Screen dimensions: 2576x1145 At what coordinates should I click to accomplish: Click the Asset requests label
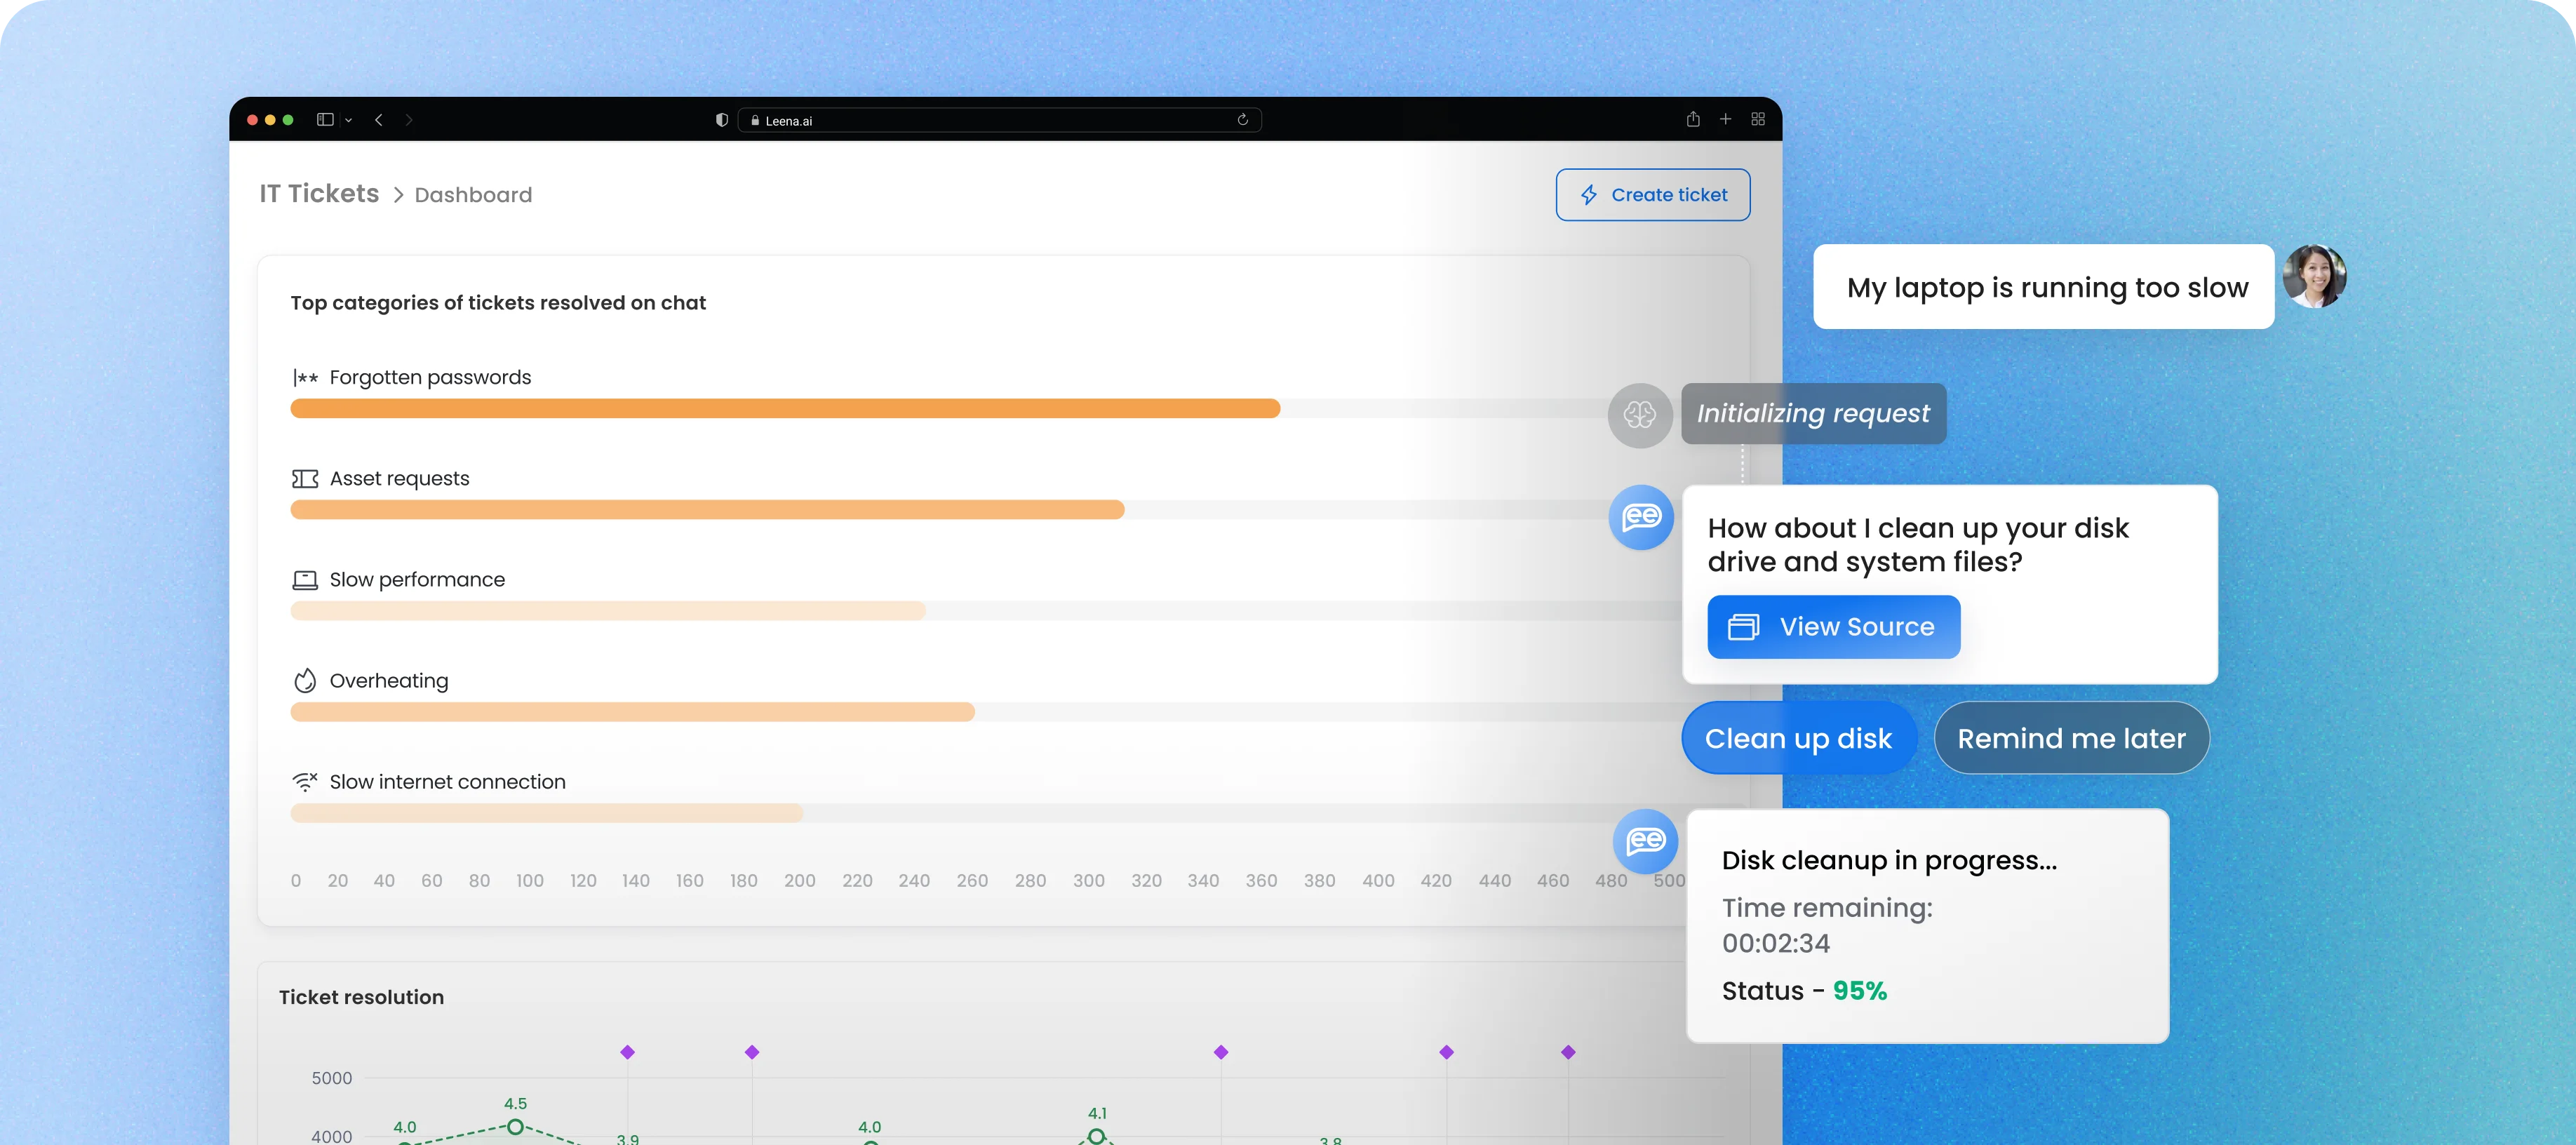pos(399,479)
